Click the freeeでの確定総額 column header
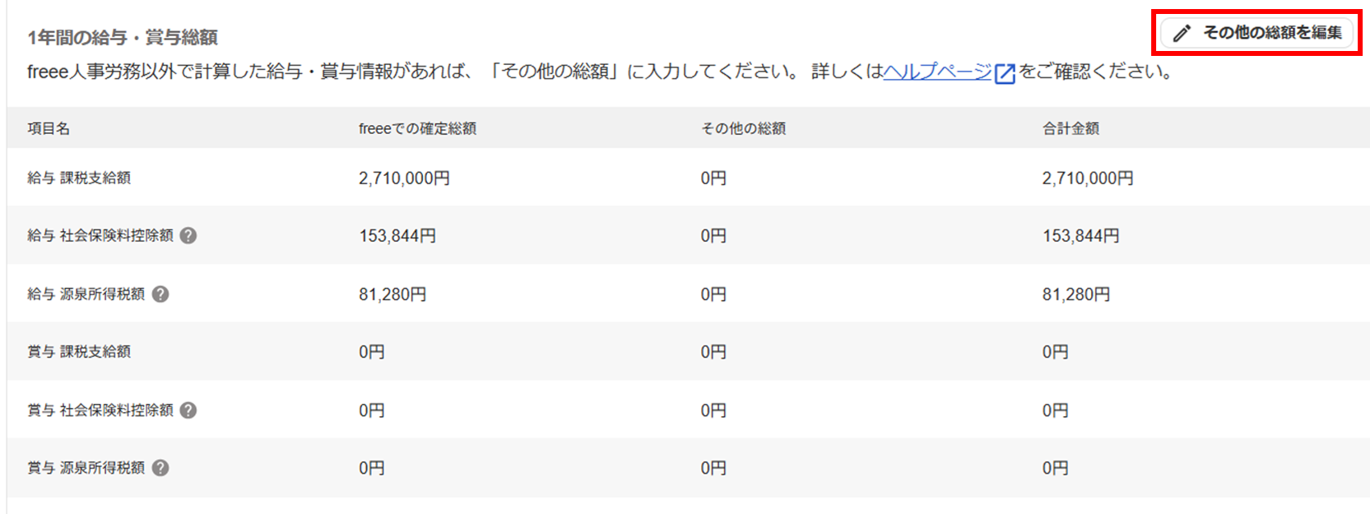Screen dimensions: 1370x514 417,128
